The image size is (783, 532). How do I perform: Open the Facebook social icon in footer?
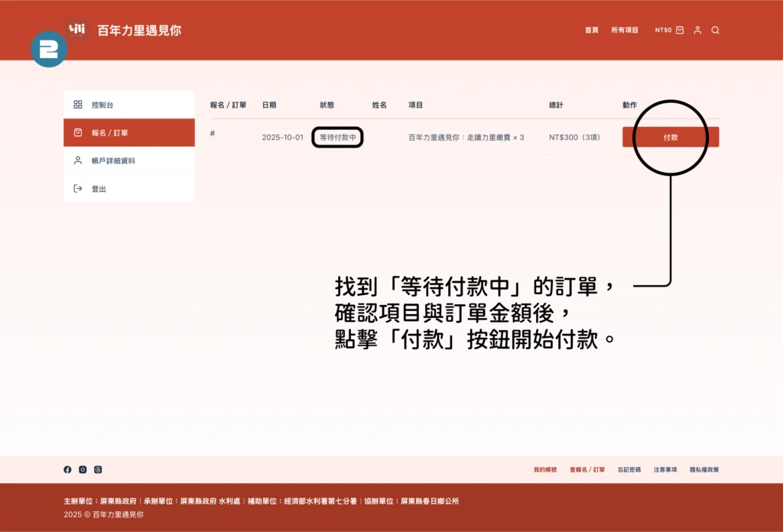[67, 469]
